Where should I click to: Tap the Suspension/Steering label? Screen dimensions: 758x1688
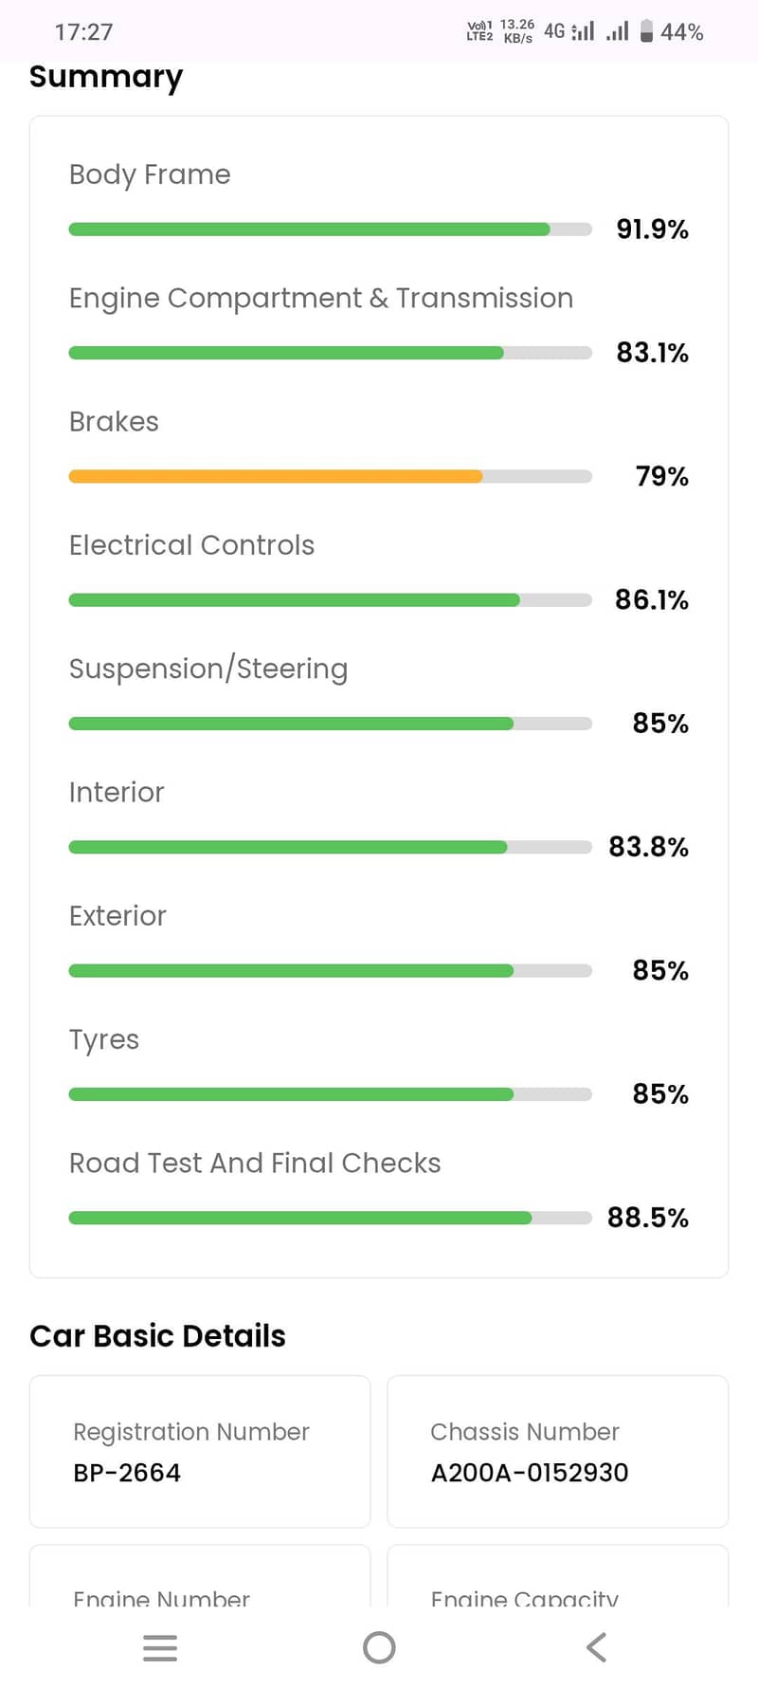[x=208, y=669]
